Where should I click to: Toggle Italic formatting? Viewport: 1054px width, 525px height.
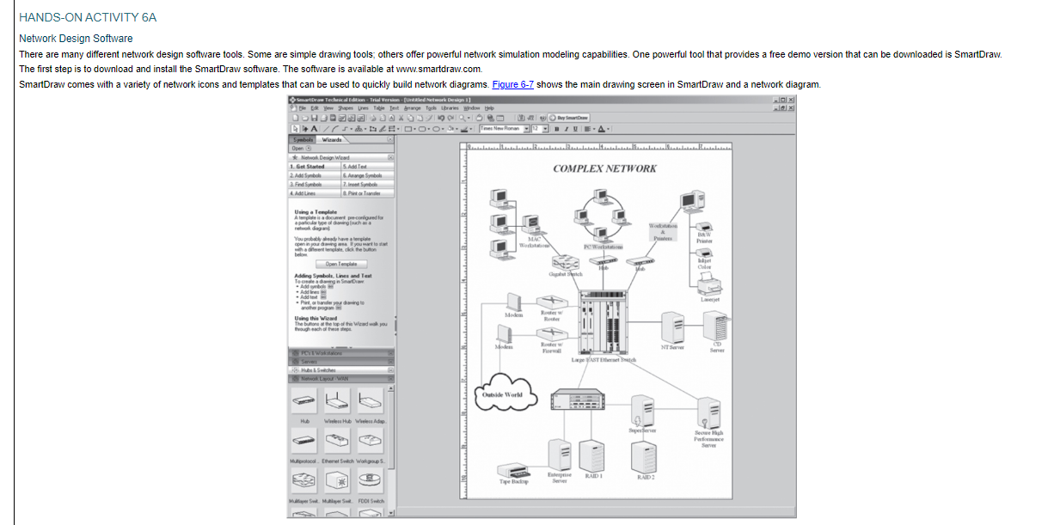coord(566,129)
